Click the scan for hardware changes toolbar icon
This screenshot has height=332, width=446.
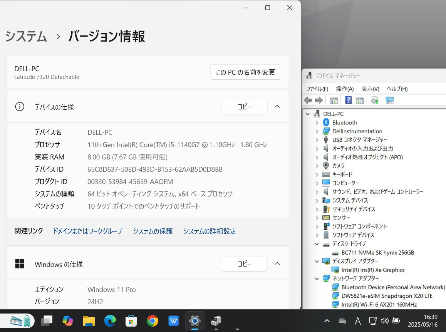[389, 100]
